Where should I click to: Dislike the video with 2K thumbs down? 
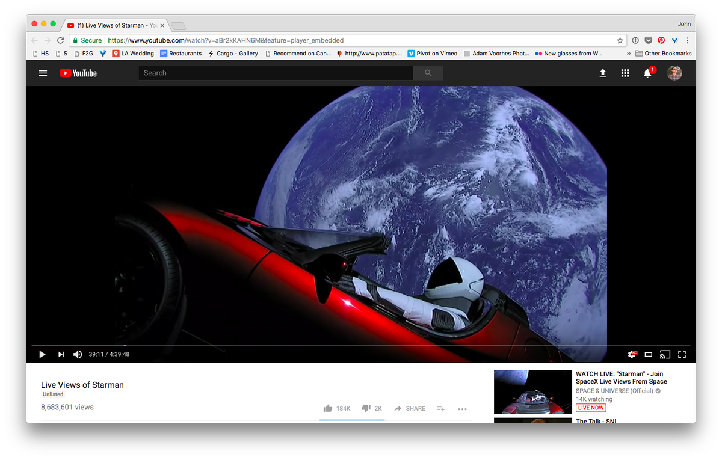click(x=372, y=408)
